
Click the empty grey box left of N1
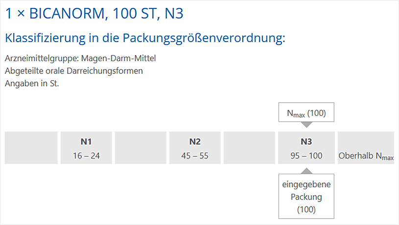coord(31,148)
